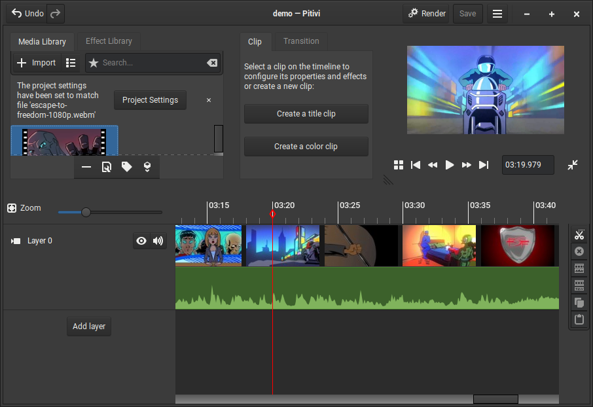This screenshot has height=407, width=593.
Task: Mute Layer 0 audio
Action: click(158, 241)
